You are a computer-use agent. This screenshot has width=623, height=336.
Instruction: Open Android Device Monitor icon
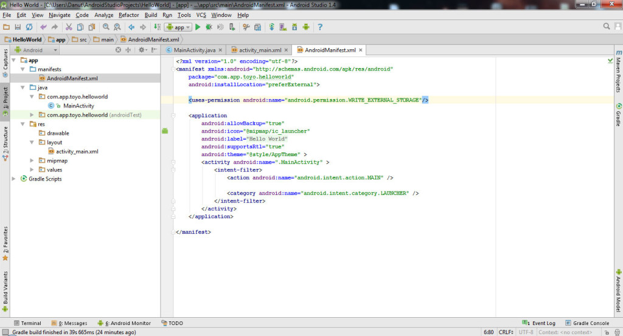(x=306, y=27)
